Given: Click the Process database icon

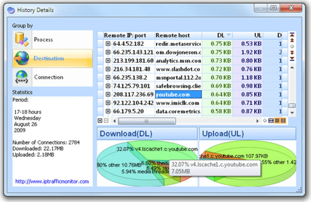Looking at the screenshot, I should tap(22, 40).
